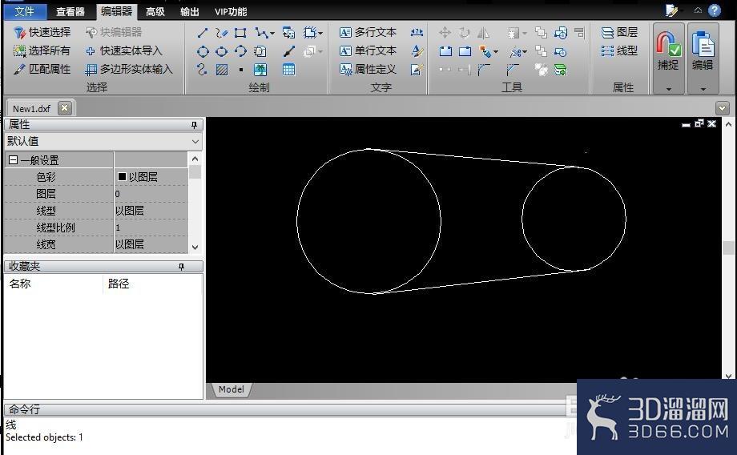737x455 pixels.
Task: Click the add layer green plus icon
Action: [x=560, y=70]
